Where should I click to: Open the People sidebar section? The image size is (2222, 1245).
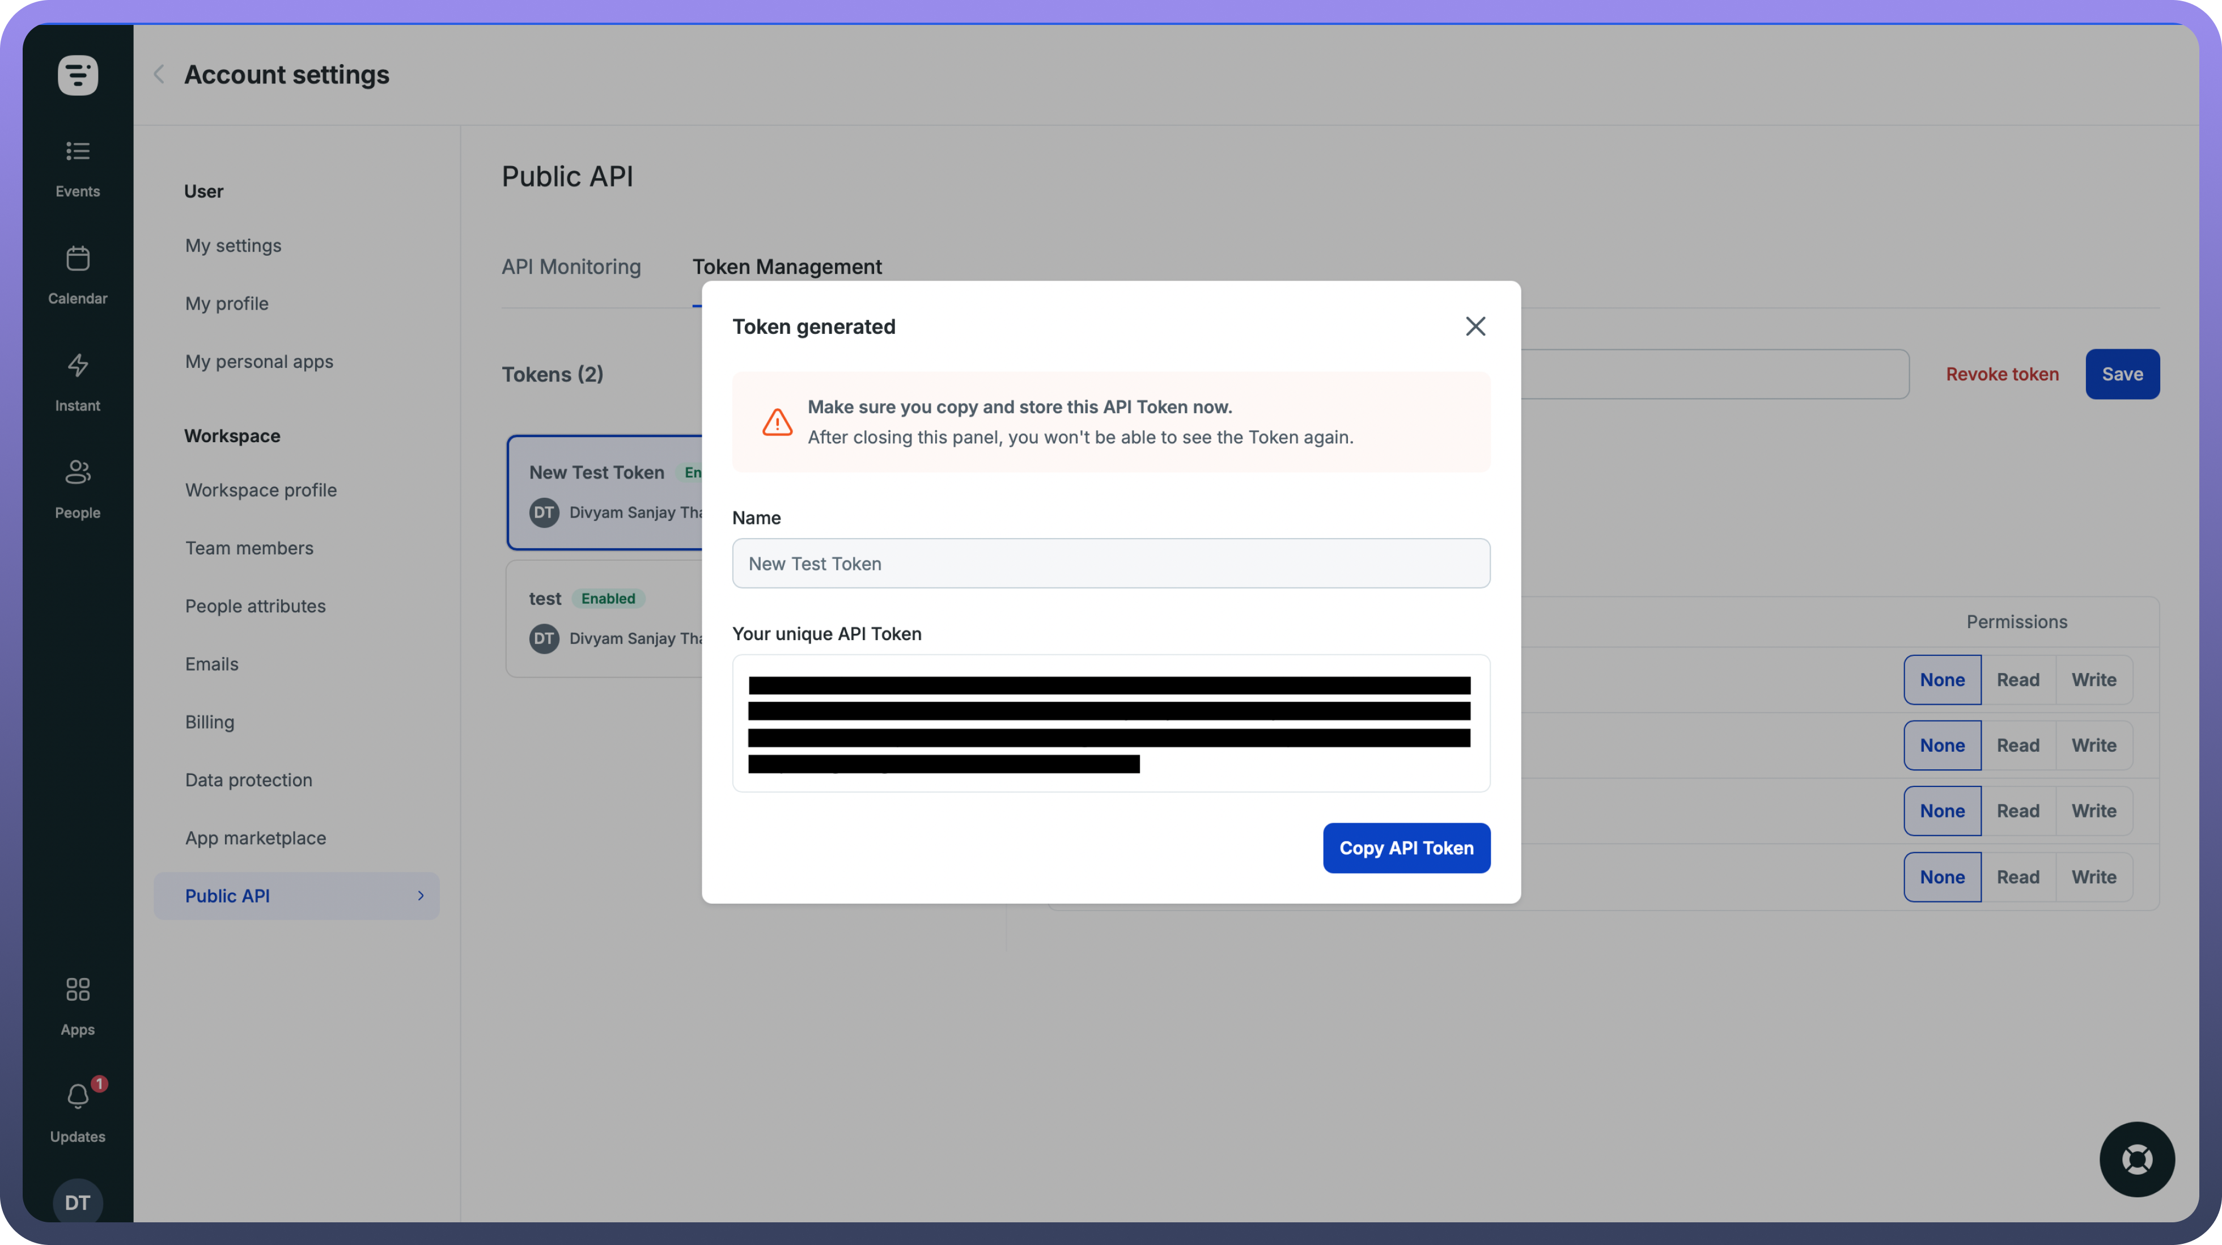(78, 488)
